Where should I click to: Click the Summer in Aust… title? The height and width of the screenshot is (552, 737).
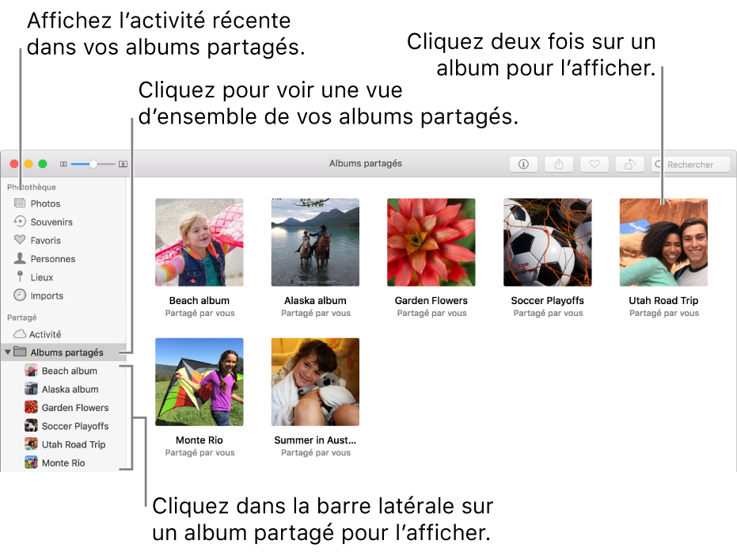[315, 440]
